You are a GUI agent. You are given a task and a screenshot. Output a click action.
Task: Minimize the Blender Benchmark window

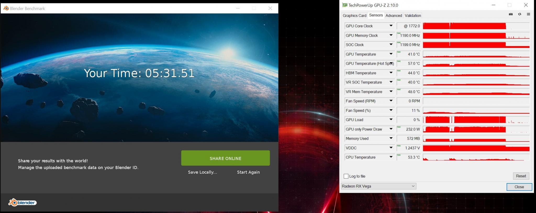coord(238,8)
